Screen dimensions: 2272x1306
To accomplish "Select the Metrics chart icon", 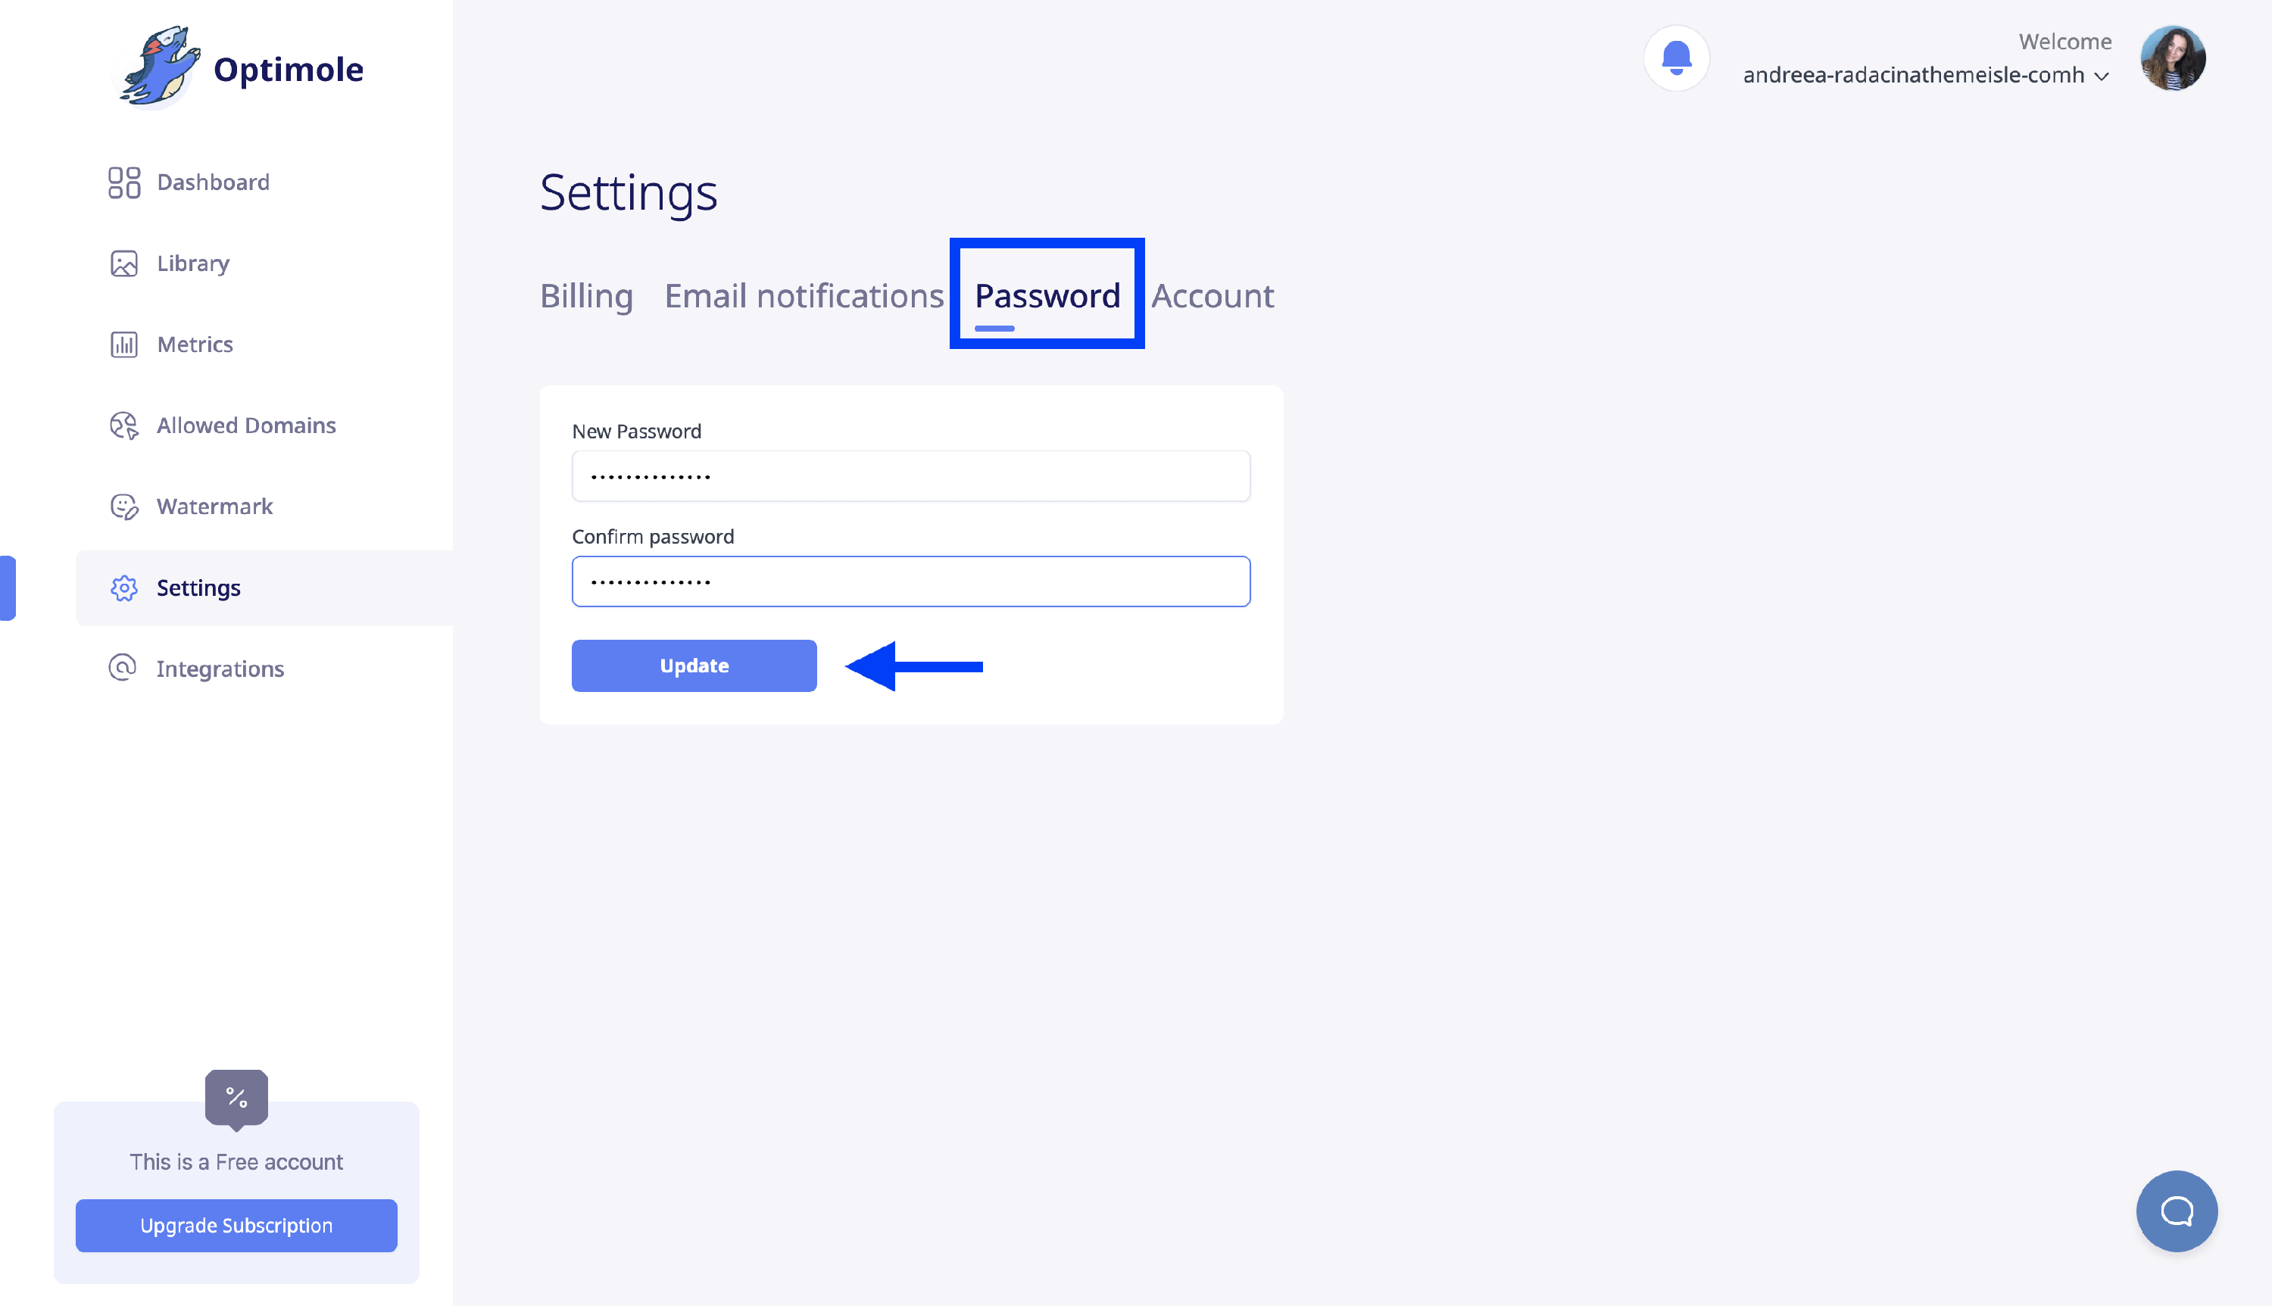I will click(x=123, y=344).
